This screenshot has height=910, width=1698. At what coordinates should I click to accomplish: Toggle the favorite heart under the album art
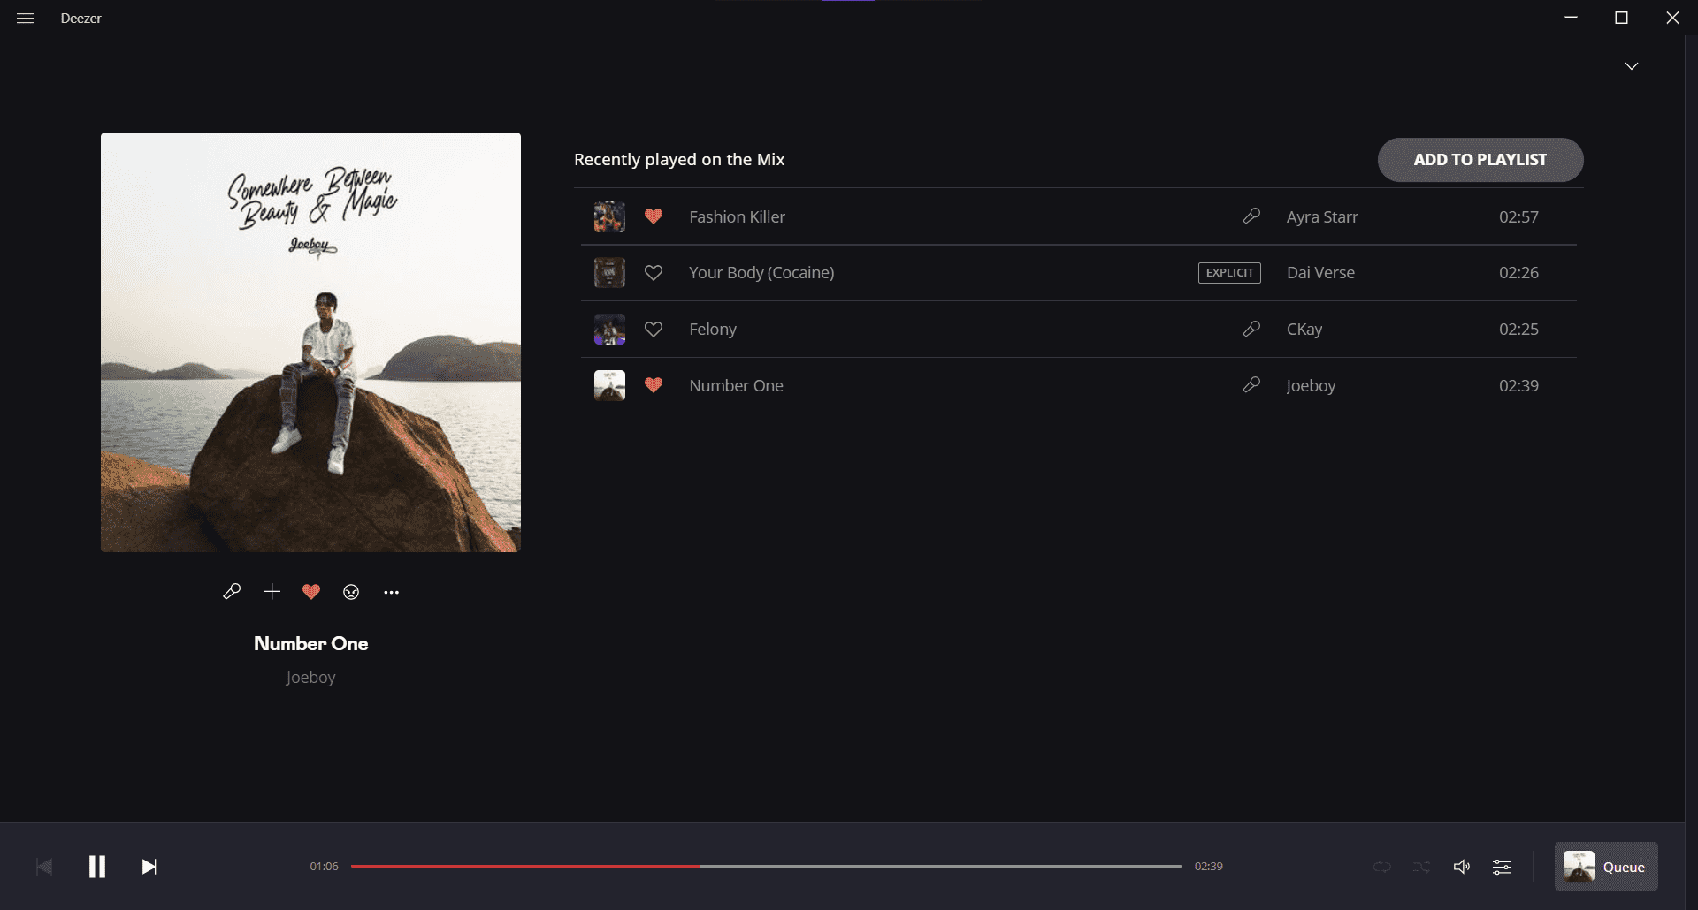(x=311, y=592)
